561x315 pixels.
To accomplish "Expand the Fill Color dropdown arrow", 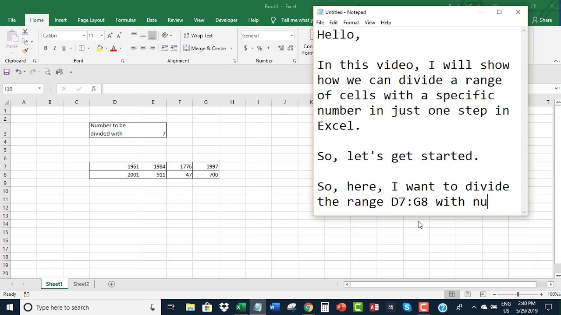I will pyautogui.click(x=107, y=48).
